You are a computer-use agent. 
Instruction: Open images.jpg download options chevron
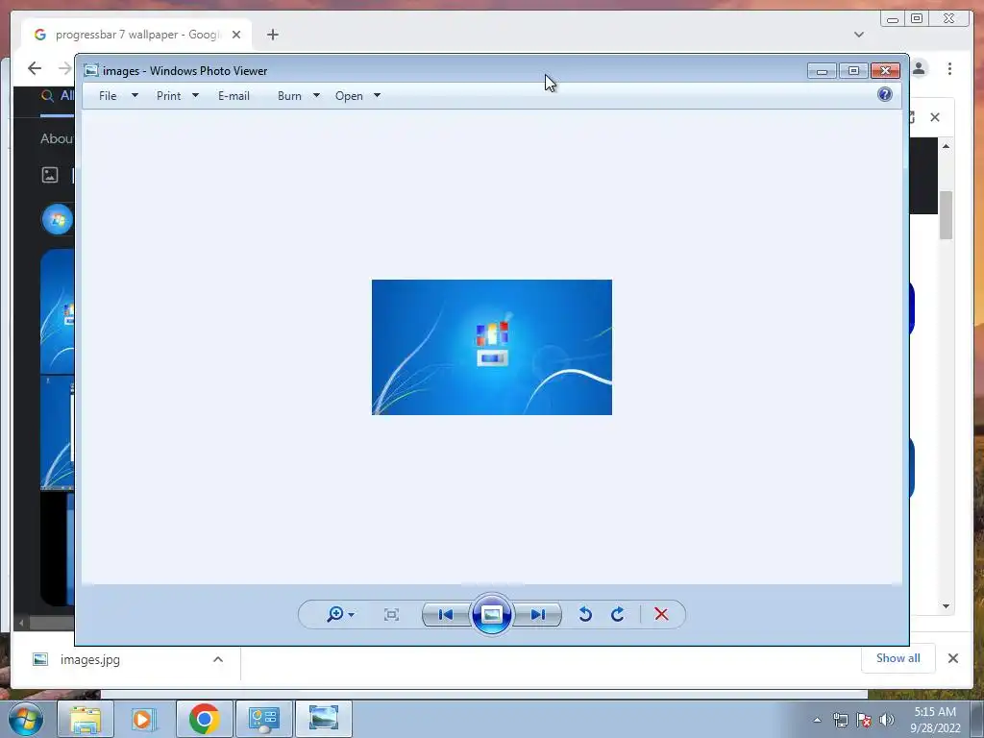pos(218,659)
